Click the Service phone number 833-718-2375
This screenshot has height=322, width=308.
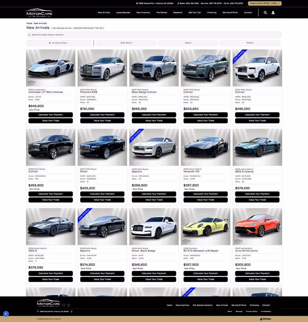click(x=216, y=3)
